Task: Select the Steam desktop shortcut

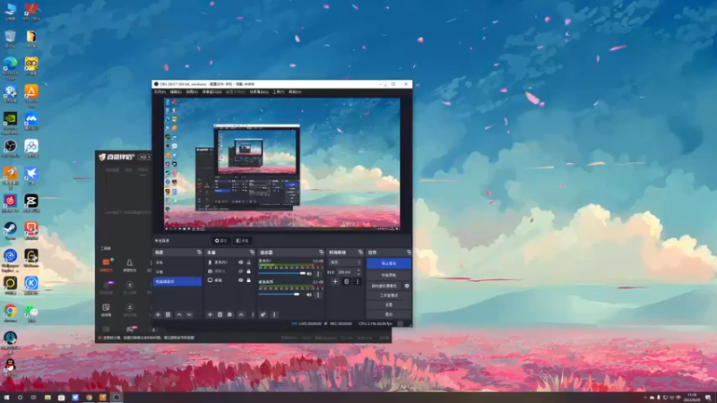Action: [10, 230]
